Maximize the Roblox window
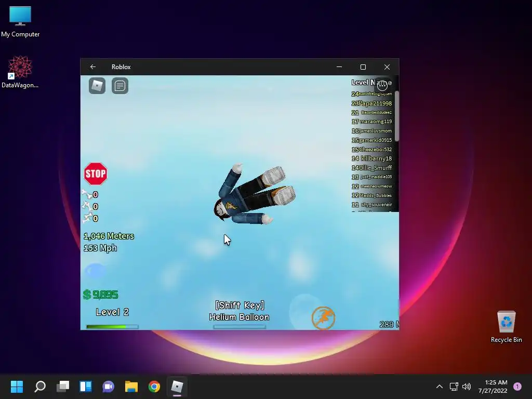Screen dimensions: 532x399 363,67
